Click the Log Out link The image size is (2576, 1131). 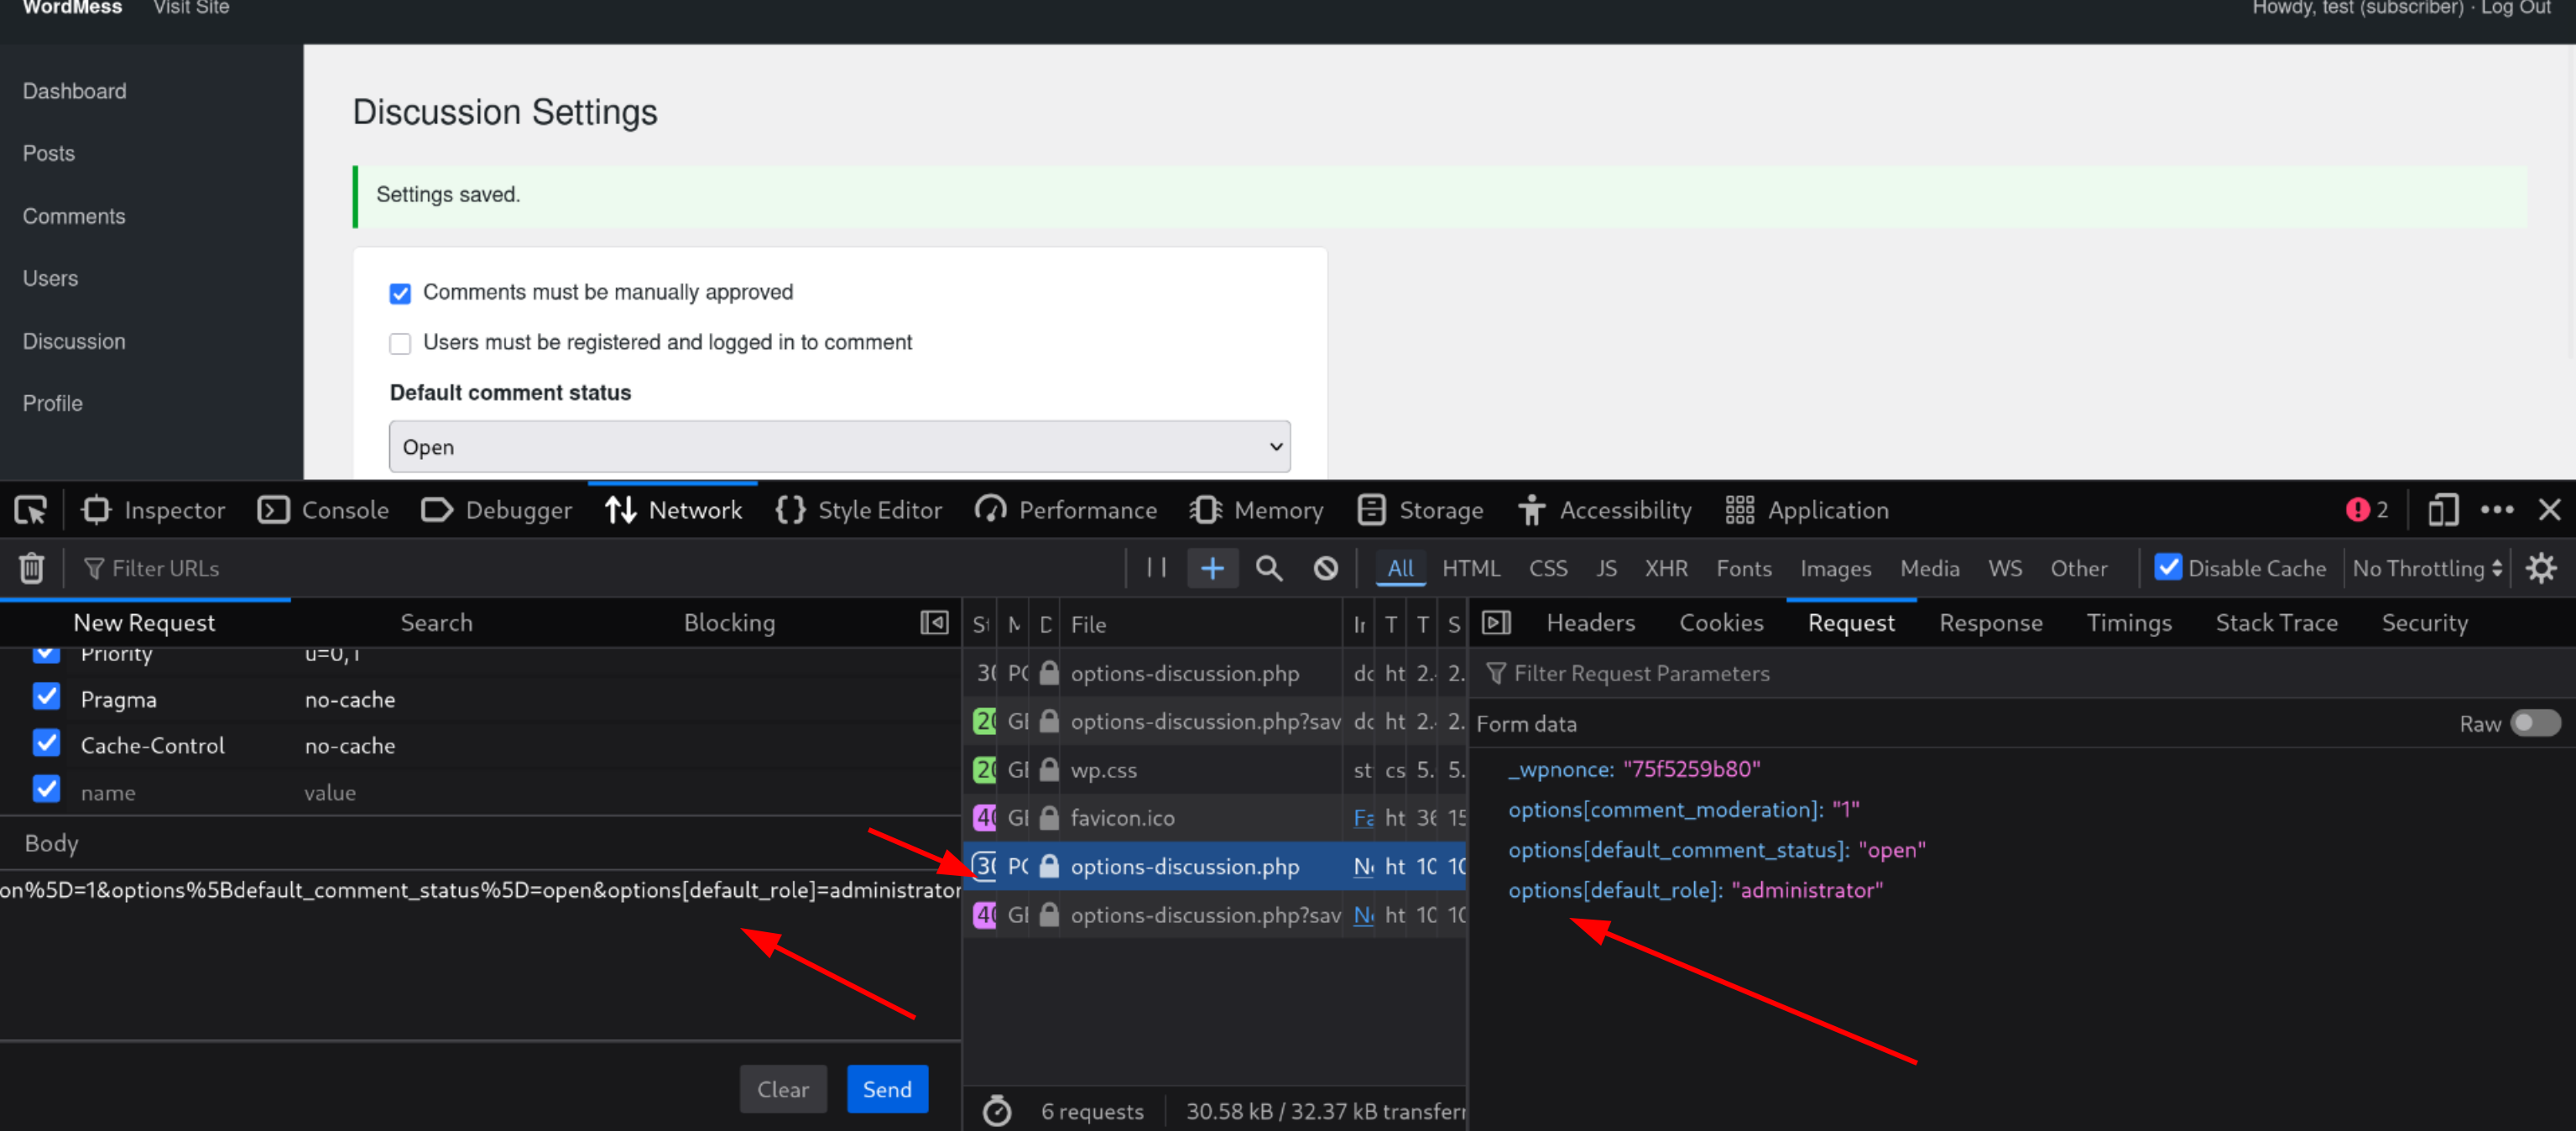point(2515,8)
